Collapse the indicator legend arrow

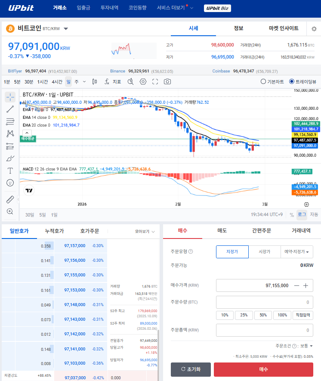[27, 133]
